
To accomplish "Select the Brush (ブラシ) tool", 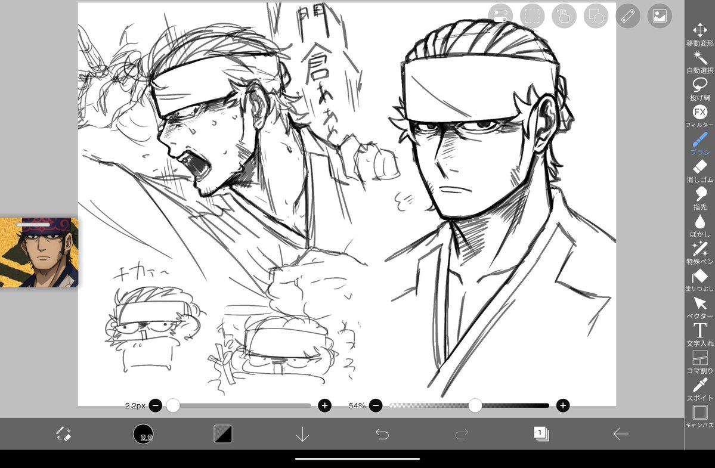I will coord(699,144).
